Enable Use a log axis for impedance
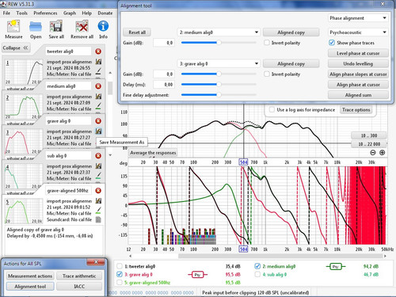This screenshot has height=297, width=396. pyautogui.click(x=272, y=110)
